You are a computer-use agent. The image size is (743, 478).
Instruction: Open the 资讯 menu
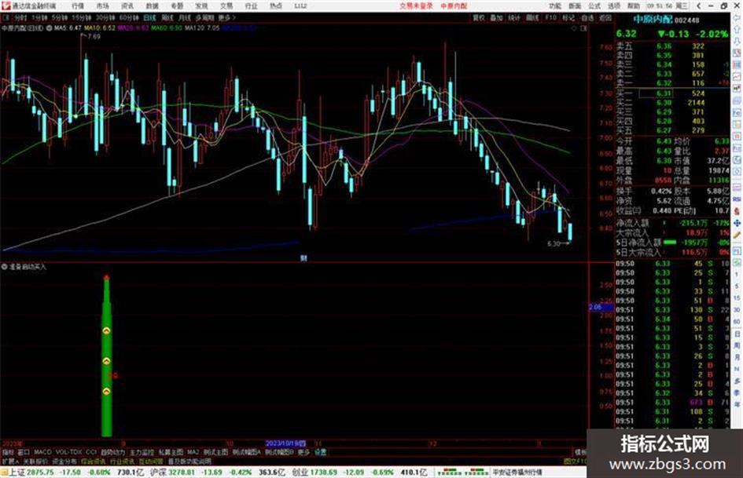[x=127, y=5]
